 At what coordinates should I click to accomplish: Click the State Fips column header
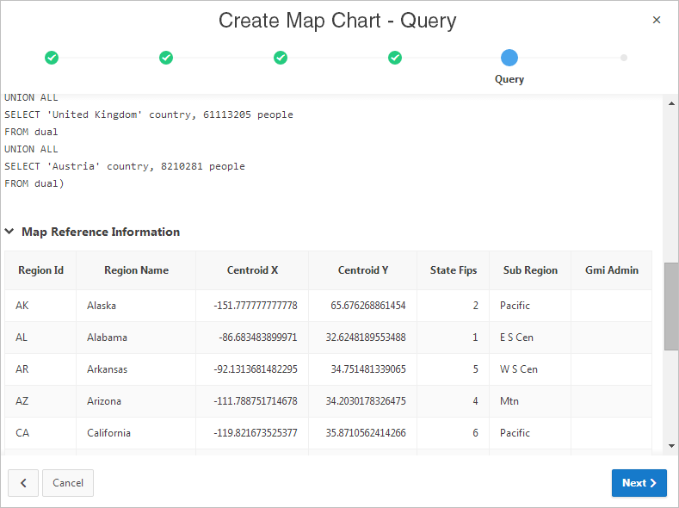(453, 270)
